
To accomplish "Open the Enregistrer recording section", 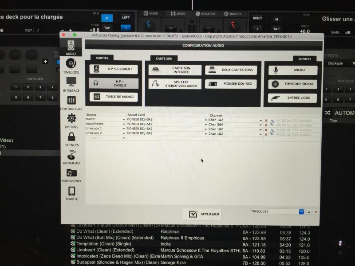I will (71, 175).
